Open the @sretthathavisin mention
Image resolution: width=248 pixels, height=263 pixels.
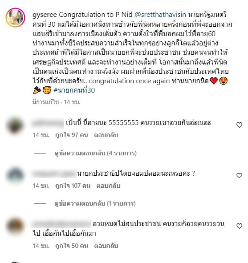(160, 15)
